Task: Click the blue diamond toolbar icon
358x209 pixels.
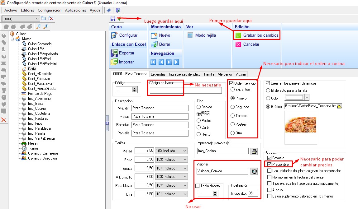Action: 109,10
